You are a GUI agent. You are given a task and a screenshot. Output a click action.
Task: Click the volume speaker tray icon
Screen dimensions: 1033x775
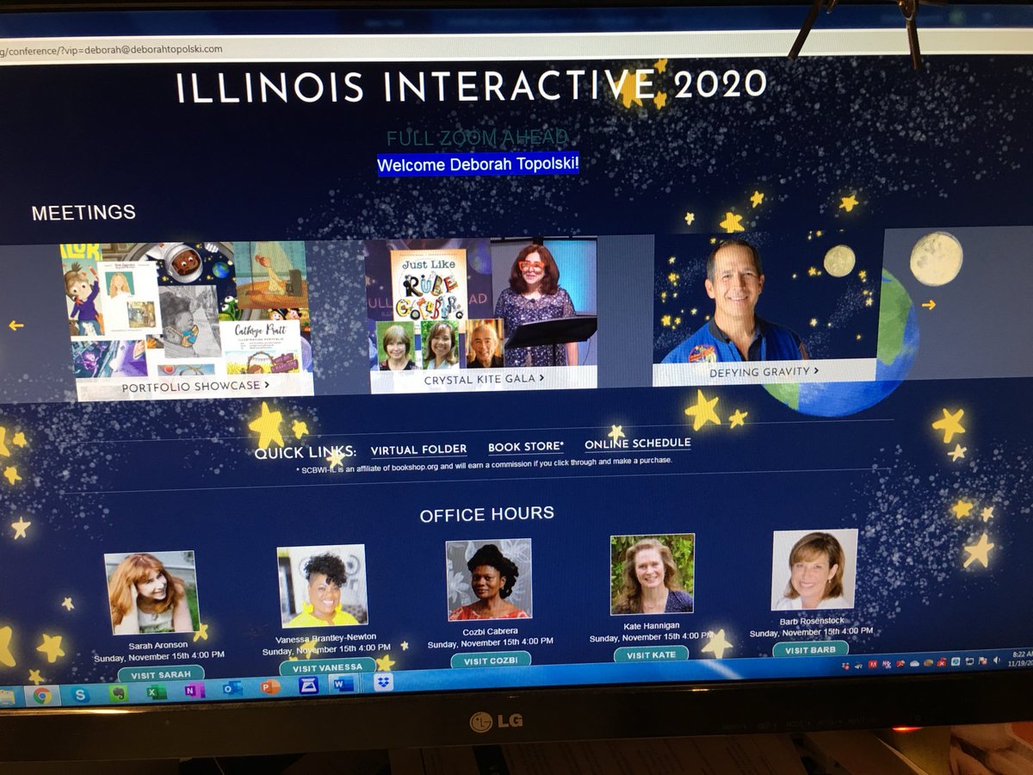(x=996, y=660)
